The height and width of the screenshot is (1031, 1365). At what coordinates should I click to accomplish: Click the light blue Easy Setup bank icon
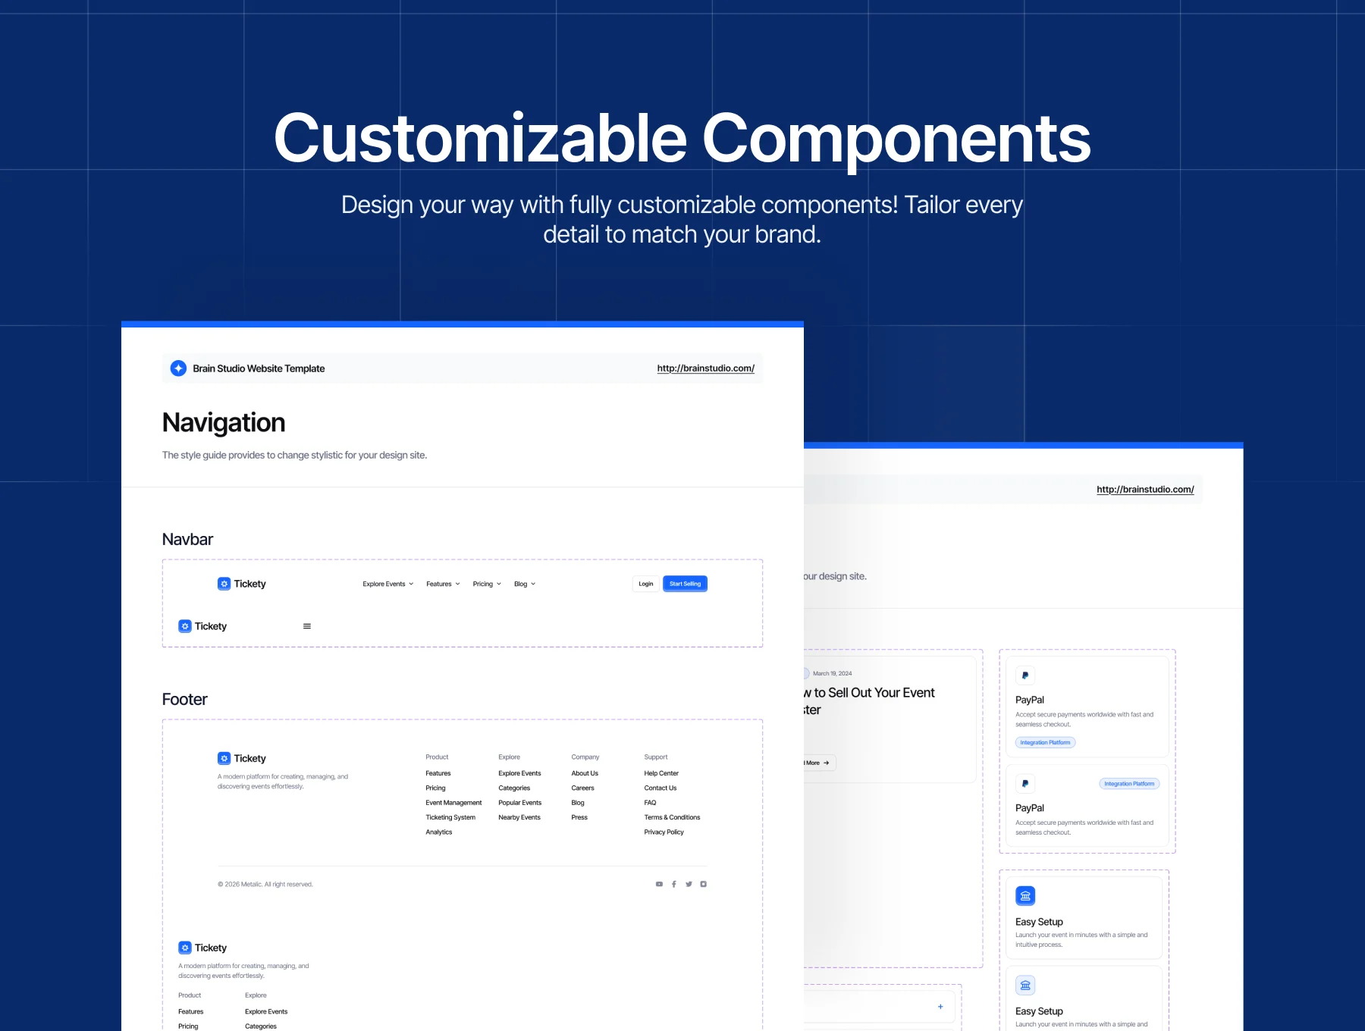point(1025,986)
